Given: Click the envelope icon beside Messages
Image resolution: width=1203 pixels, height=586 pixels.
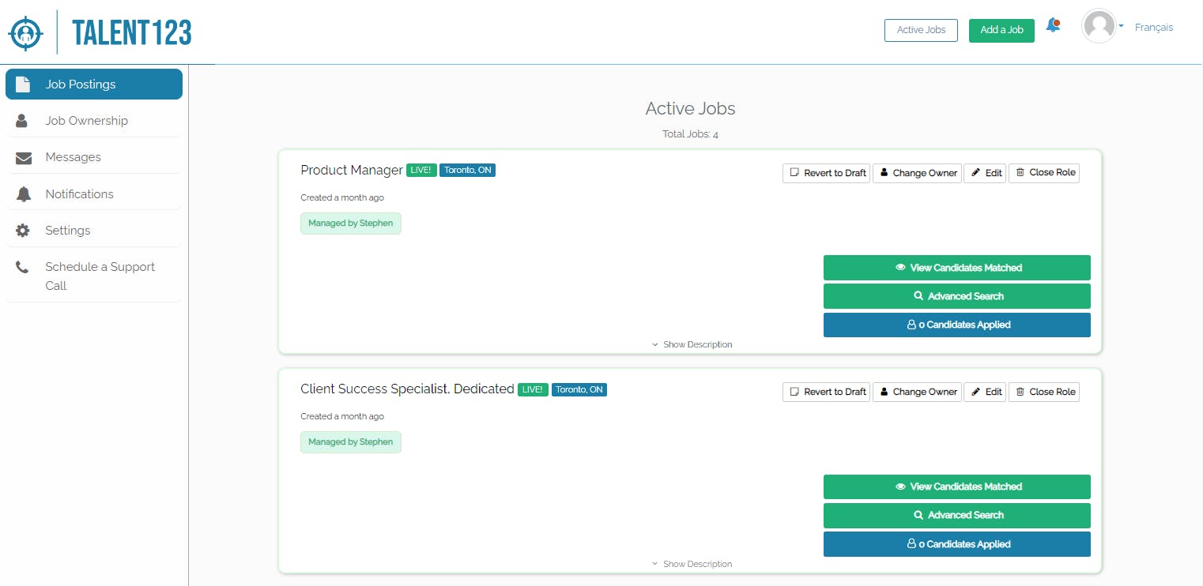Looking at the screenshot, I should click(24, 158).
